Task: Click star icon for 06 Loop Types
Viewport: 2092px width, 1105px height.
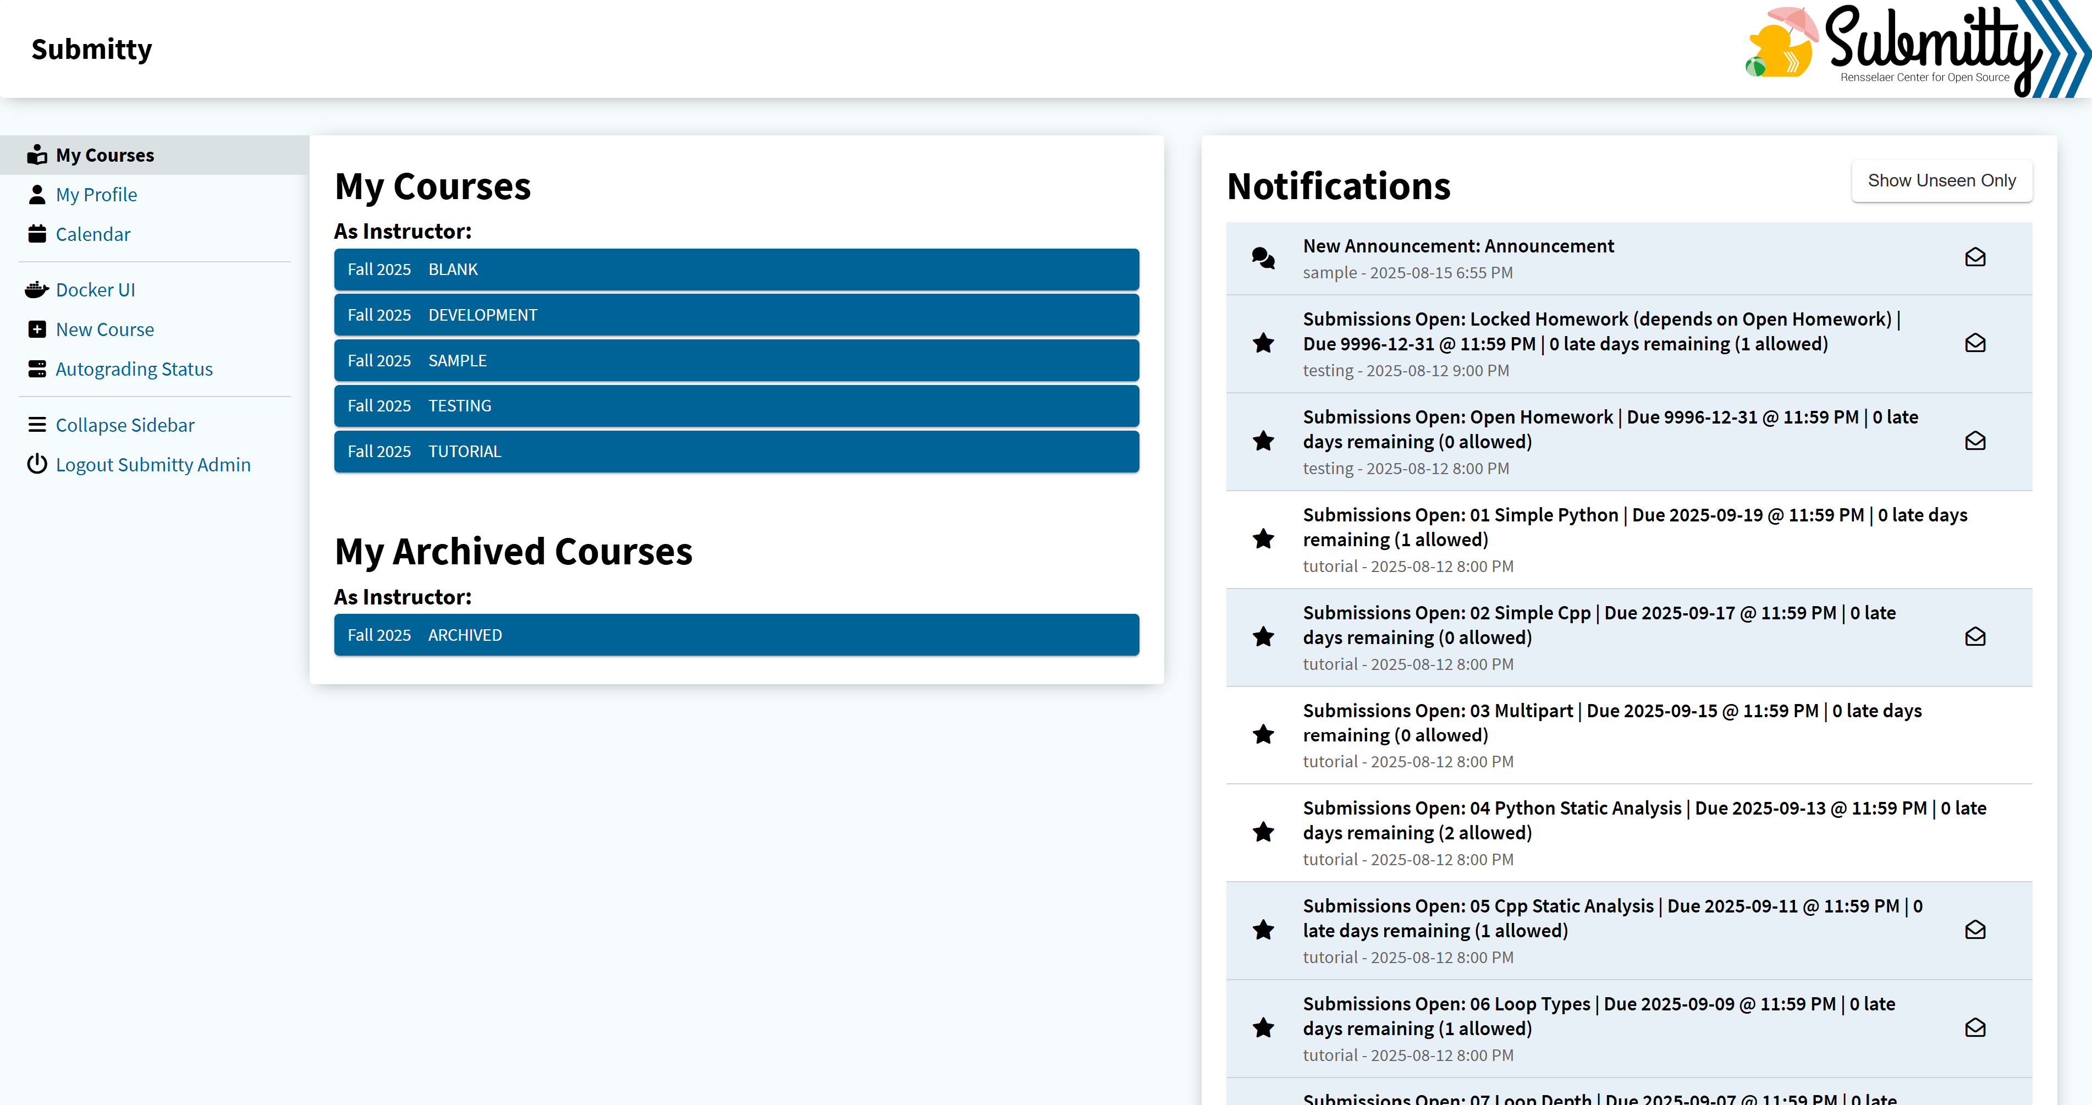Action: (x=1263, y=1028)
